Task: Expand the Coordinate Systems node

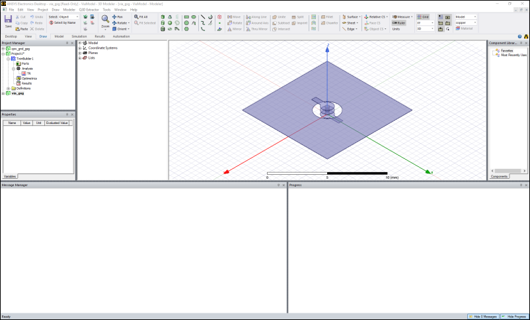Action: coord(80,48)
